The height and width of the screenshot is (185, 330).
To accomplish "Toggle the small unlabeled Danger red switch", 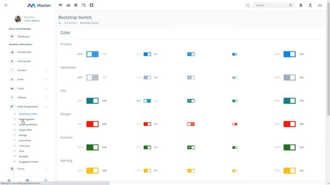I will pyautogui.click(x=191, y=124).
